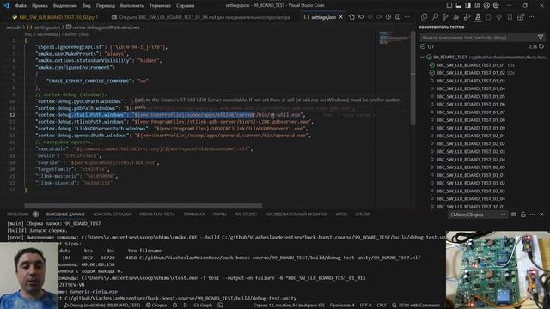Open the Выделение menu
550x309 pixels.
[65, 6]
